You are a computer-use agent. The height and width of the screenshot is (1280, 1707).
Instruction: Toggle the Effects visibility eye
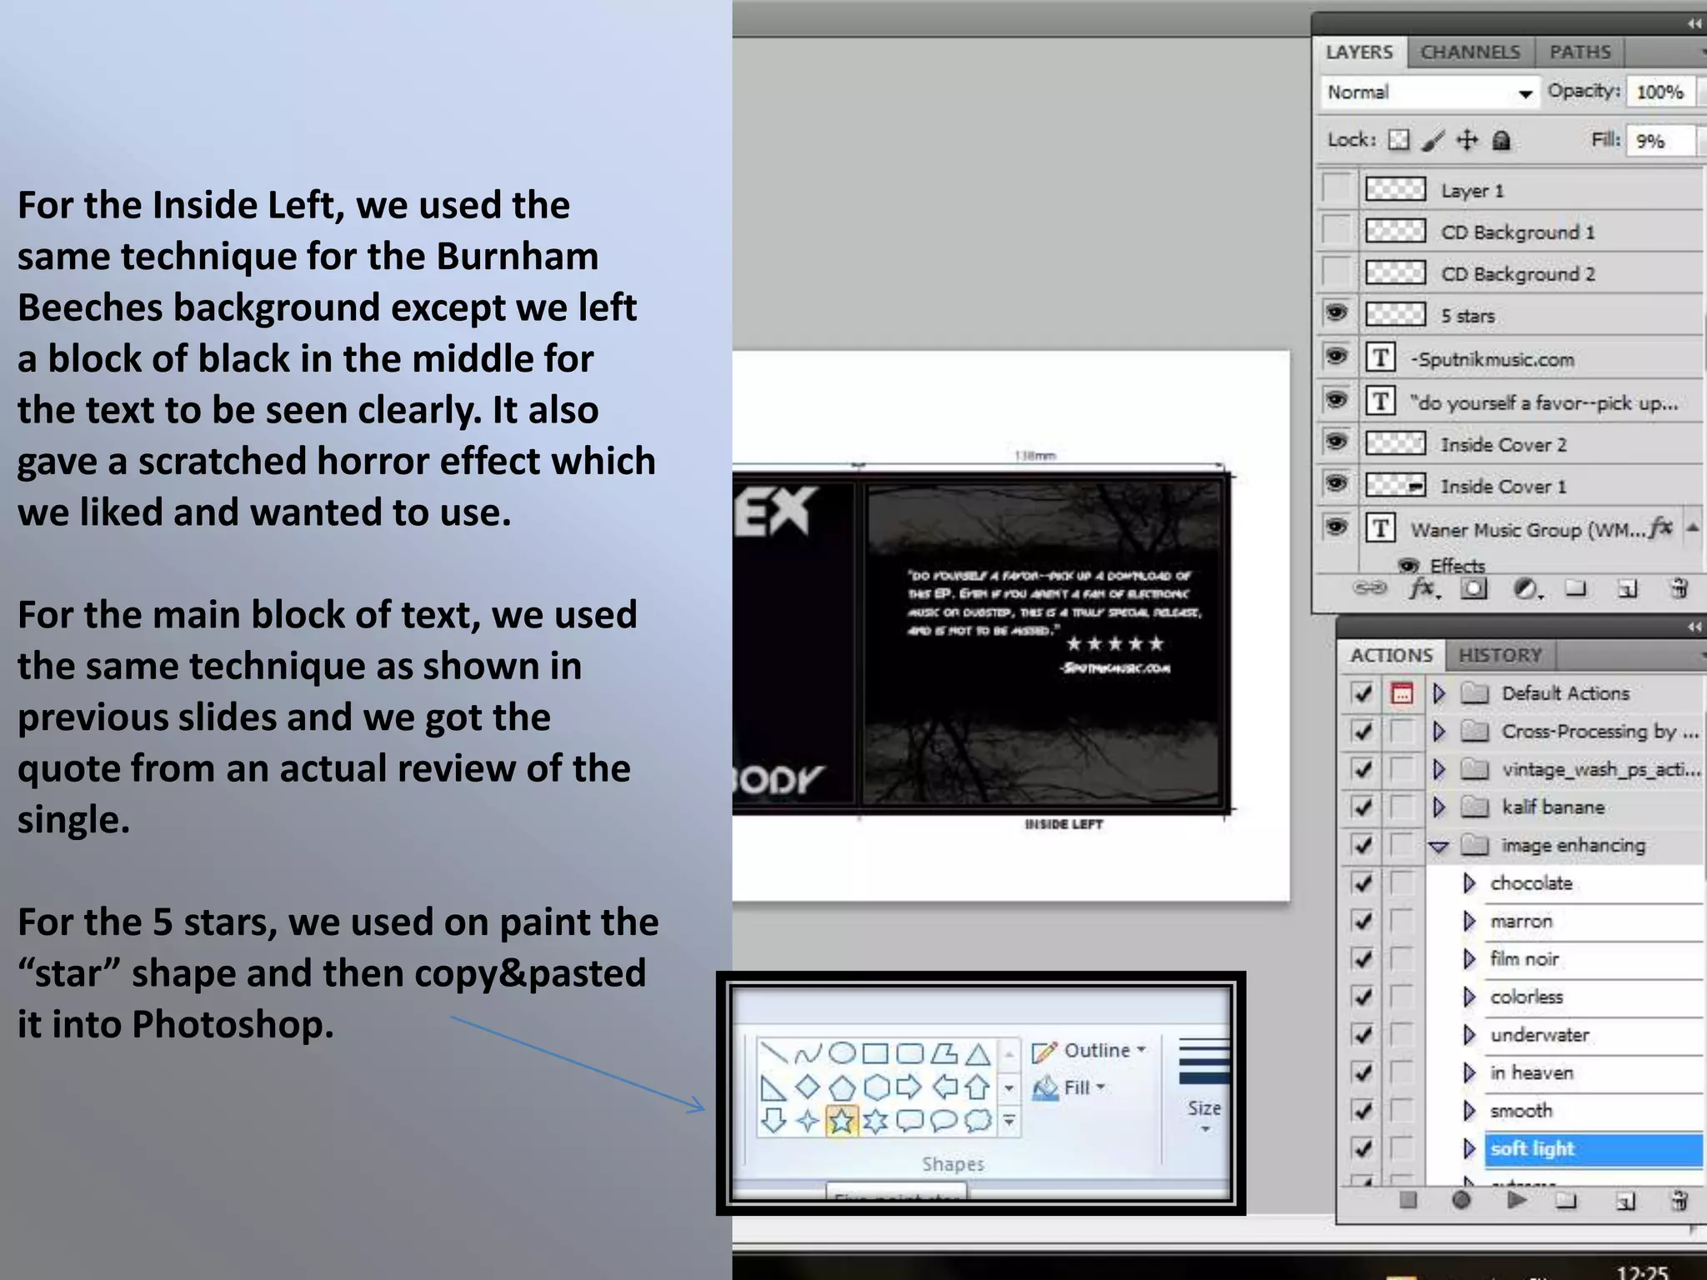[x=1409, y=565]
